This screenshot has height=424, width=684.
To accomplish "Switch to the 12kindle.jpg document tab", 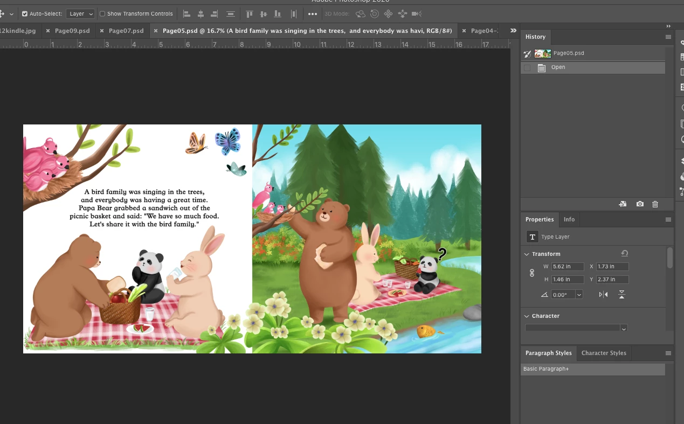I will [18, 31].
